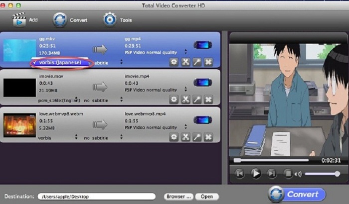Image resolution: width=349 pixels, height=204 pixels.
Task: Open the Tools gear icon
Action: 110,19
